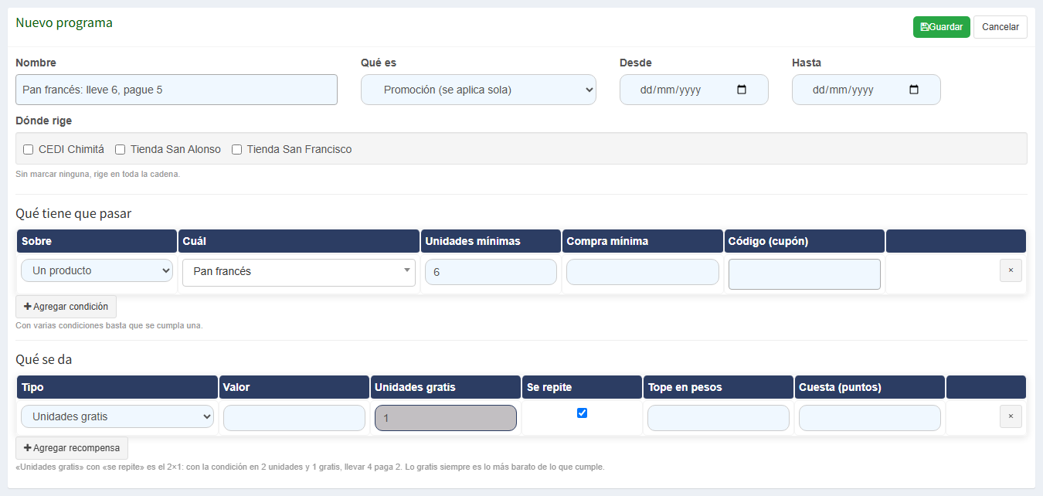Image resolution: width=1043 pixels, height=496 pixels.
Task: Add a condition with Agregar condición
Action: pyautogui.click(x=66, y=307)
